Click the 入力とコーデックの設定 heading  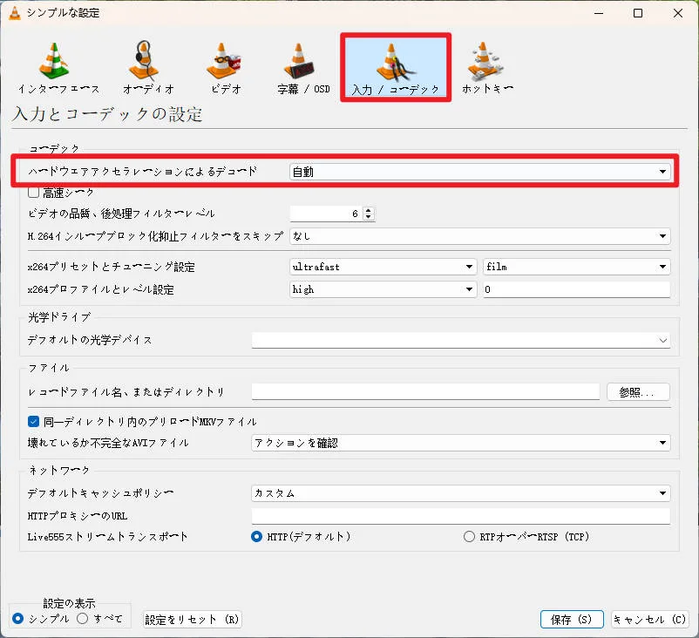[107, 114]
